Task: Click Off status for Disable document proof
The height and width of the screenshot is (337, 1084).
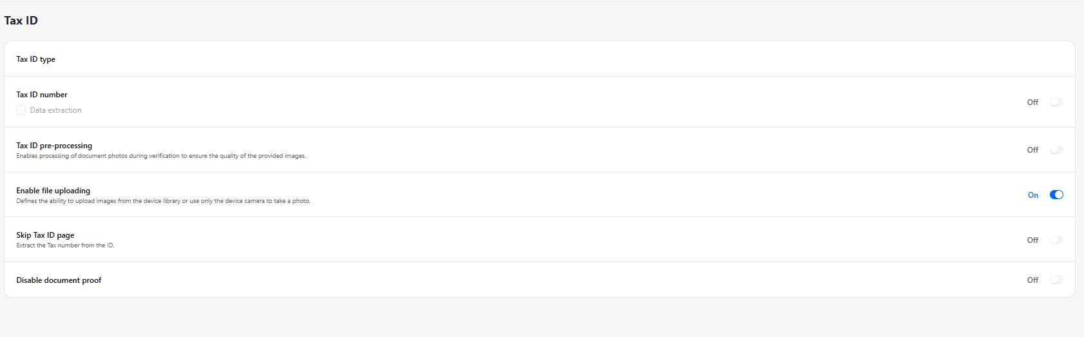Action: point(1032,280)
